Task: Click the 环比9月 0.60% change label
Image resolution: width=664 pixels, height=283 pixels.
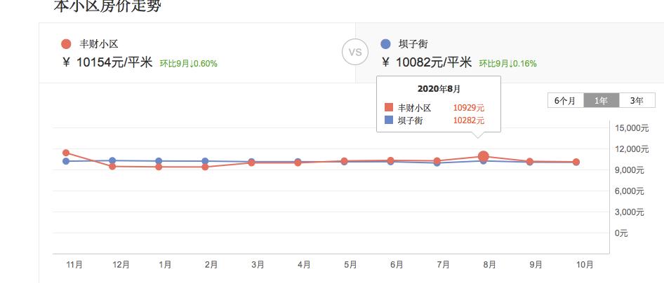Action: pos(189,64)
